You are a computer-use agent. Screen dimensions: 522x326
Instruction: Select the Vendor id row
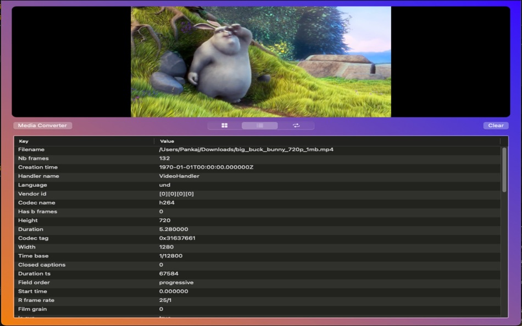point(257,194)
